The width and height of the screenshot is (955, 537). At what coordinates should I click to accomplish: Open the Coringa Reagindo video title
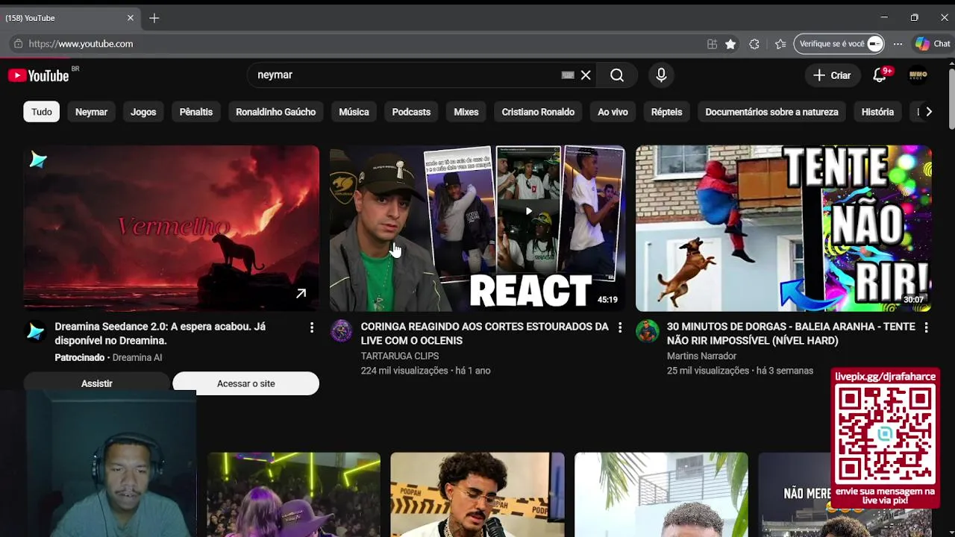pos(485,333)
